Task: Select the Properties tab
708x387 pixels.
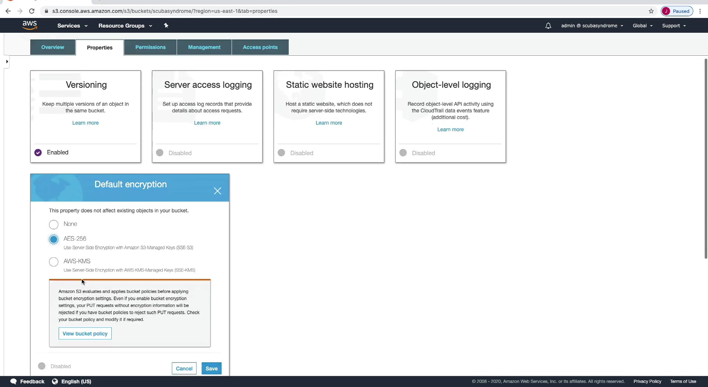Action: tap(100, 48)
